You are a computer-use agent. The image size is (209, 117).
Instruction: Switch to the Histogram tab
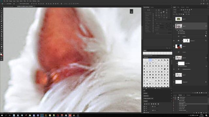188,95
